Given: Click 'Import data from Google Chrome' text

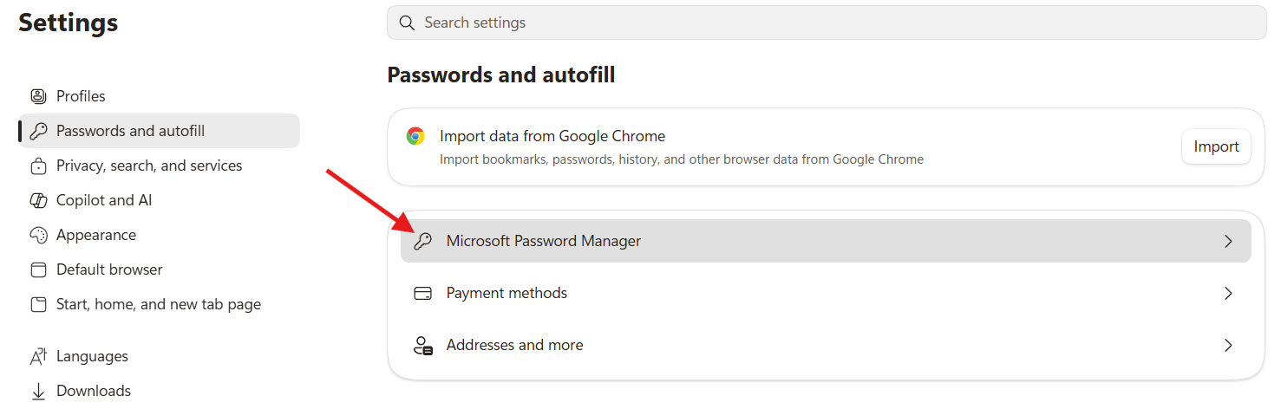Looking at the screenshot, I should (x=552, y=136).
